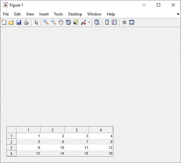Insert a colorbar using toolbar icon
The width and height of the screenshot is (181, 163).
coord(107,22)
